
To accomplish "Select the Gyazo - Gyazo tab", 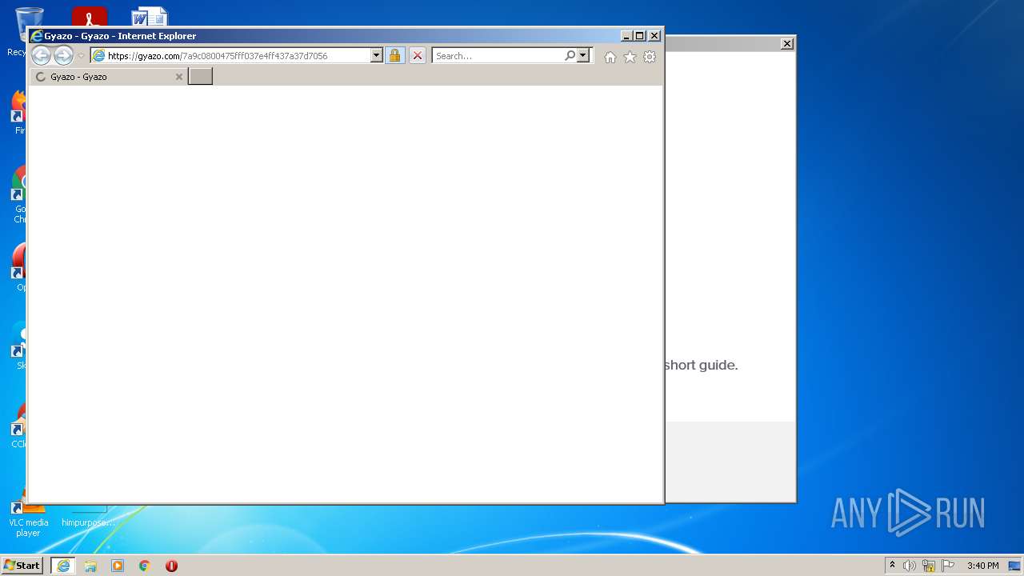I will 108,77.
